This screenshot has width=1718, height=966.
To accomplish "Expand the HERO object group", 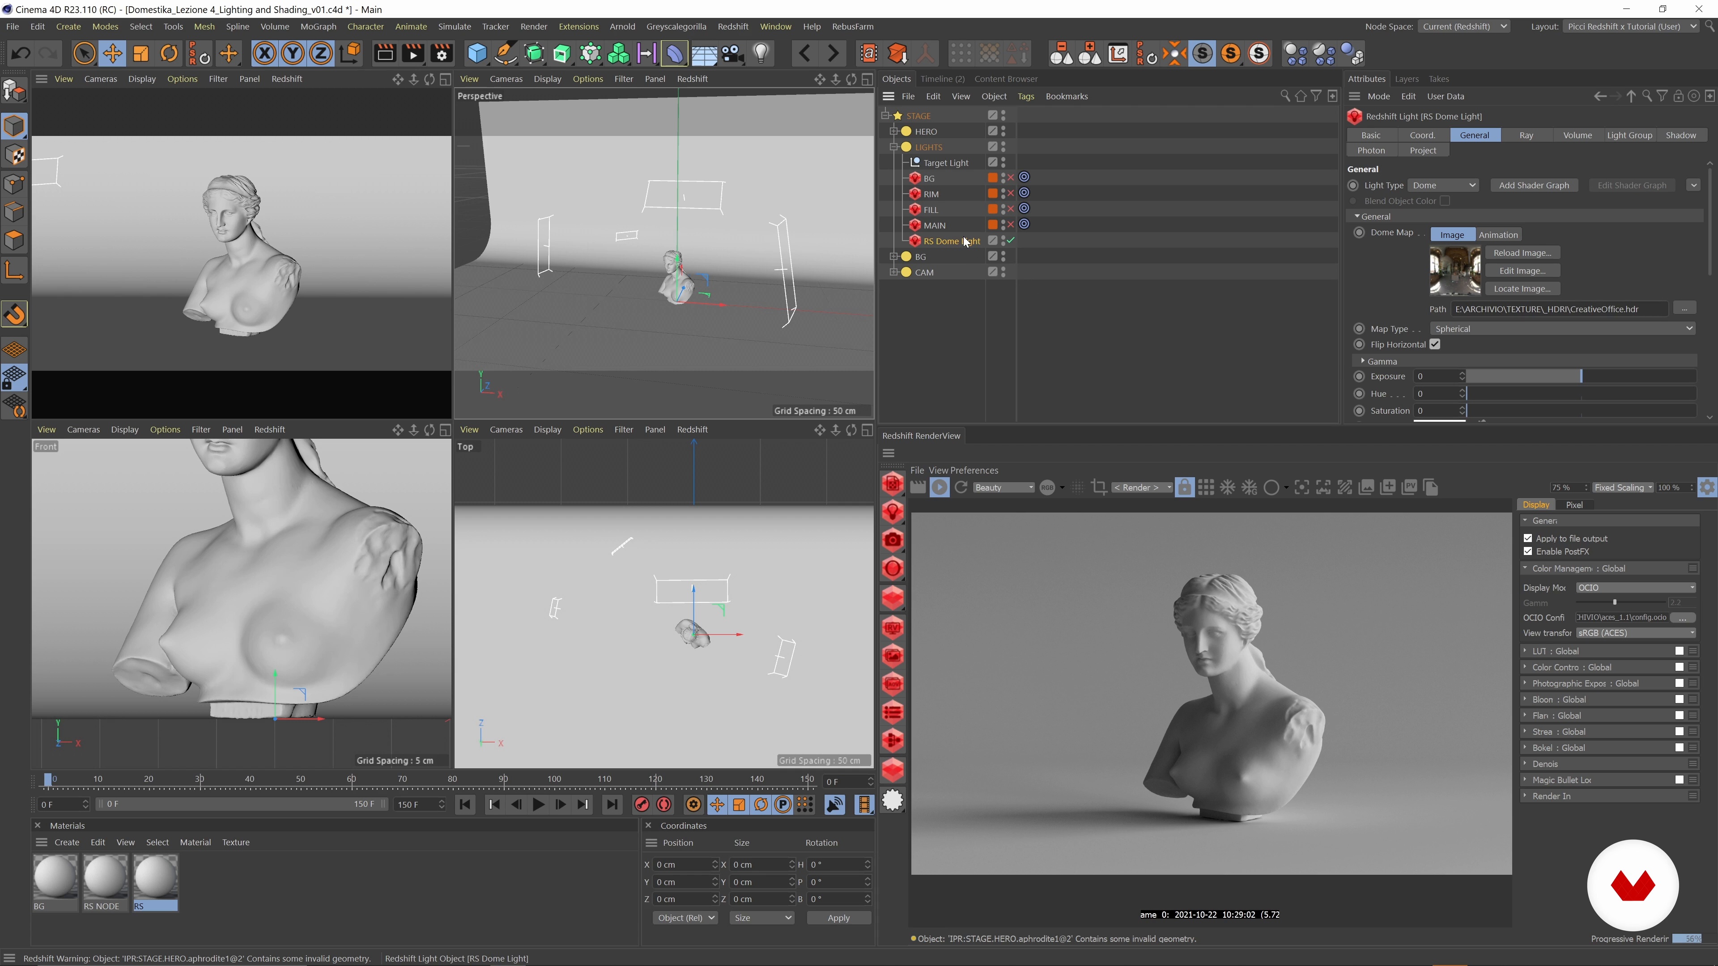I will (894, 131).
